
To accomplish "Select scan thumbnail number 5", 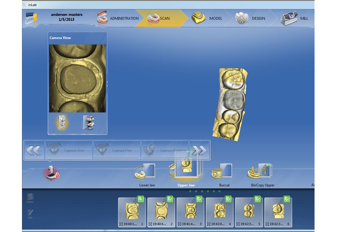I will pyautogui.click(x=249, y=212).
